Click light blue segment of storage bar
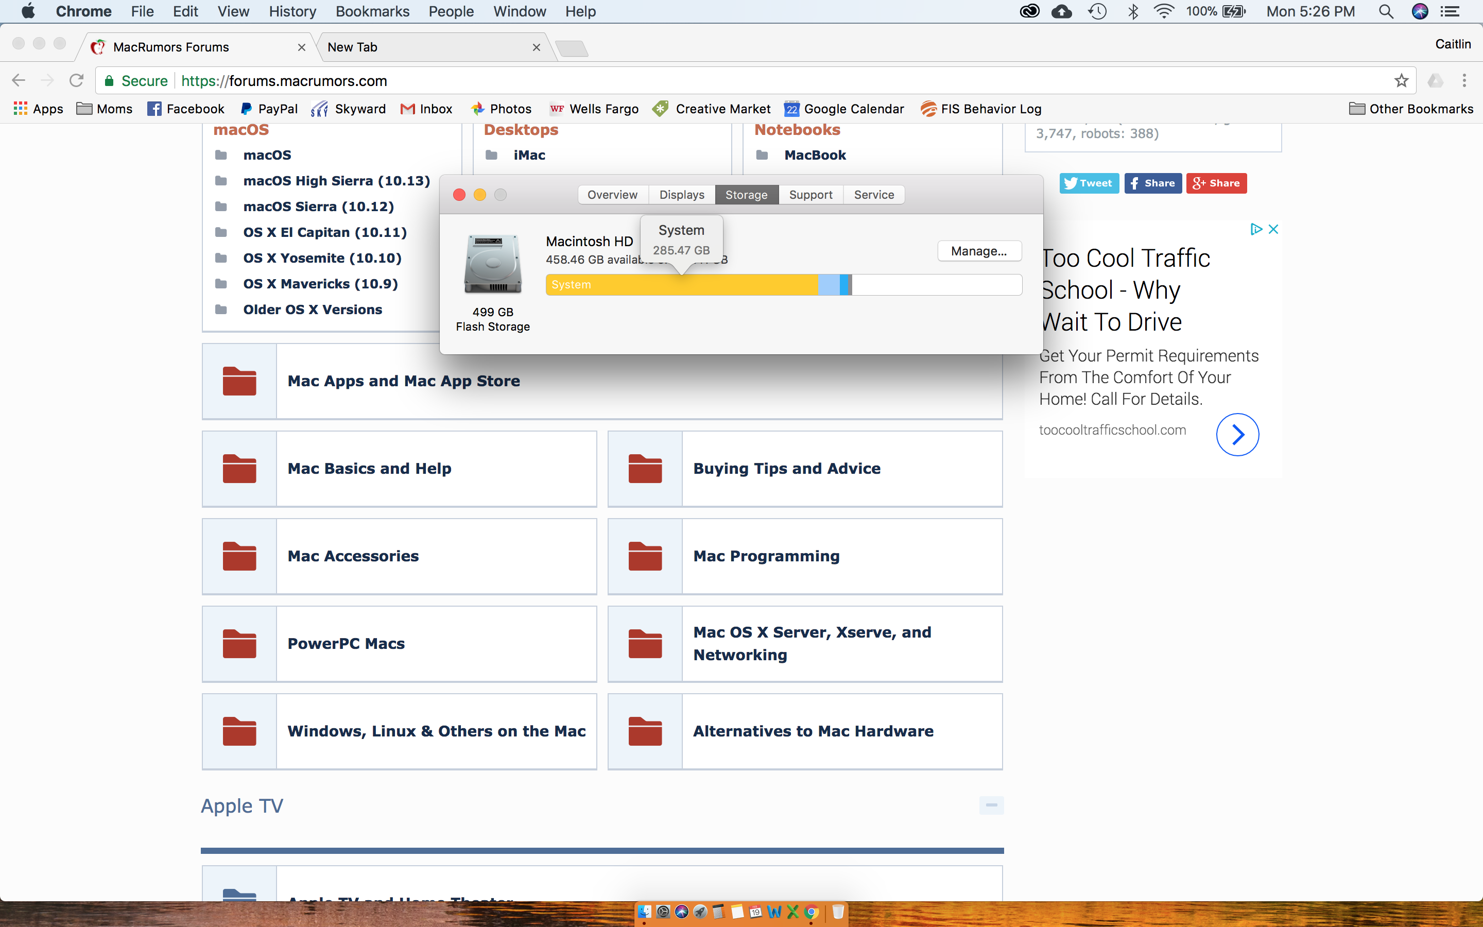This screenshot has height=927, width=1483. 829,284
